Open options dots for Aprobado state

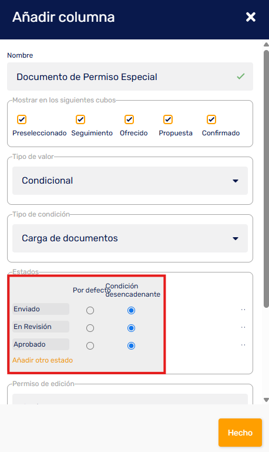coord(243,345)
